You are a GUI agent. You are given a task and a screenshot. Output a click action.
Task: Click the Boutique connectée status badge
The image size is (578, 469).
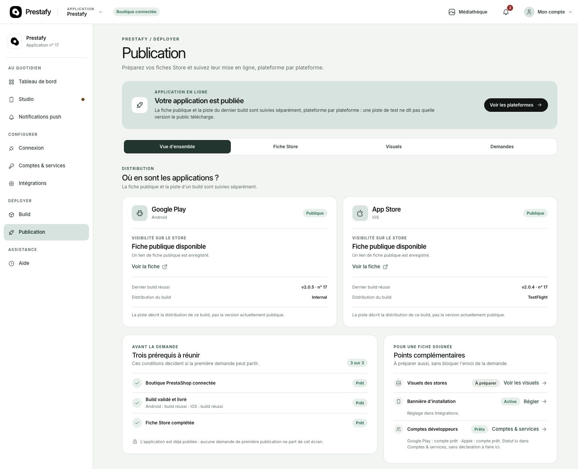point(136,12)
